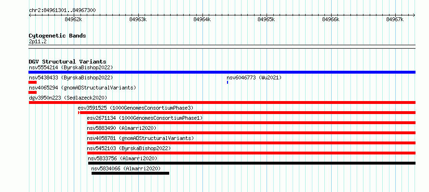
Task: Open esv3591525 (1000GenomesConsortiumPhase3) label
Action: [x=135, y=108]
